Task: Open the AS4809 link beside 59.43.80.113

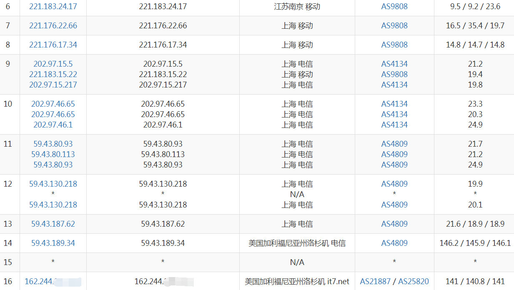Action: click(x=394, y=154)
